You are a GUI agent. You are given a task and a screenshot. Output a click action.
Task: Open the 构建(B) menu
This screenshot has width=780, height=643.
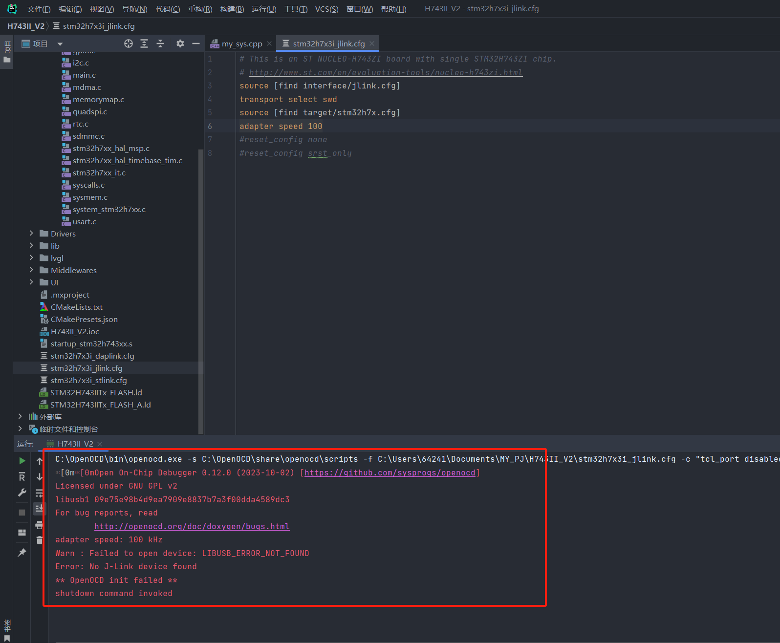coord(232,9)
